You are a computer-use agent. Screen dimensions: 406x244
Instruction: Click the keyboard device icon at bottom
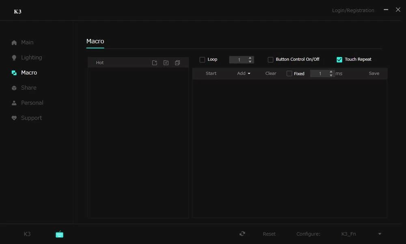pos(59,234)
